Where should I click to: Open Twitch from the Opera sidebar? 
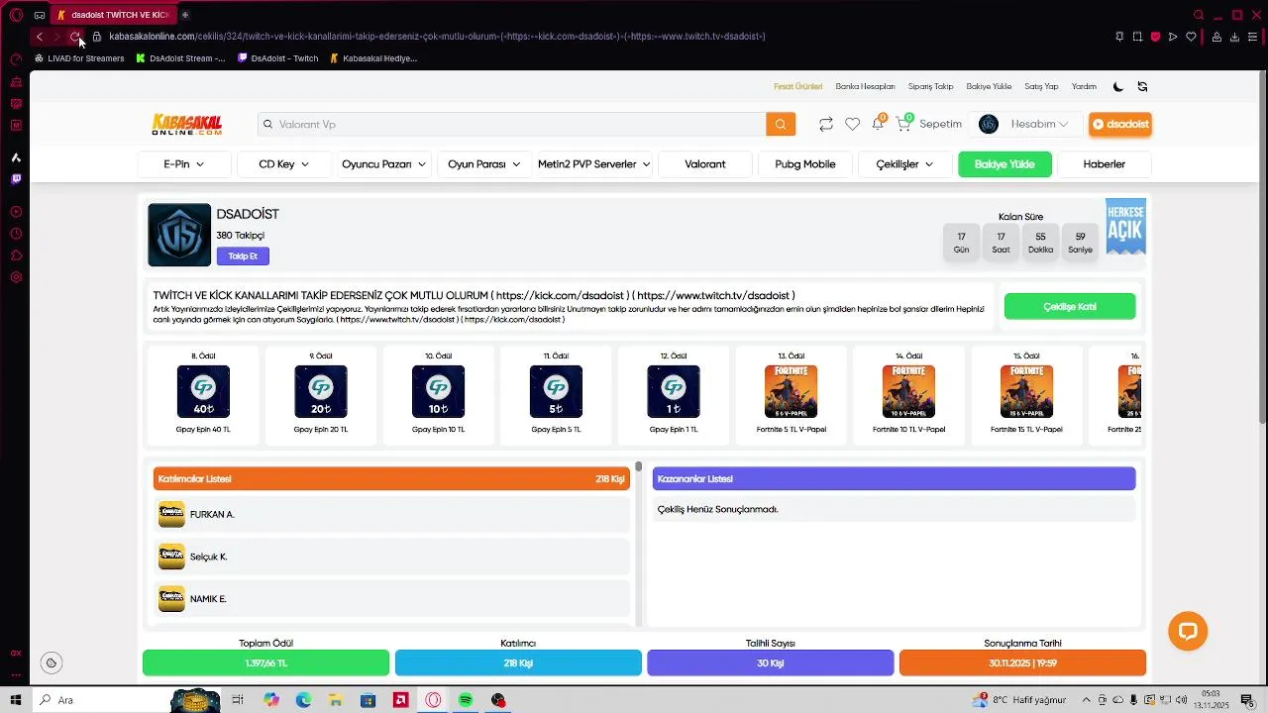pyautogui.click(x=16, y=179)
